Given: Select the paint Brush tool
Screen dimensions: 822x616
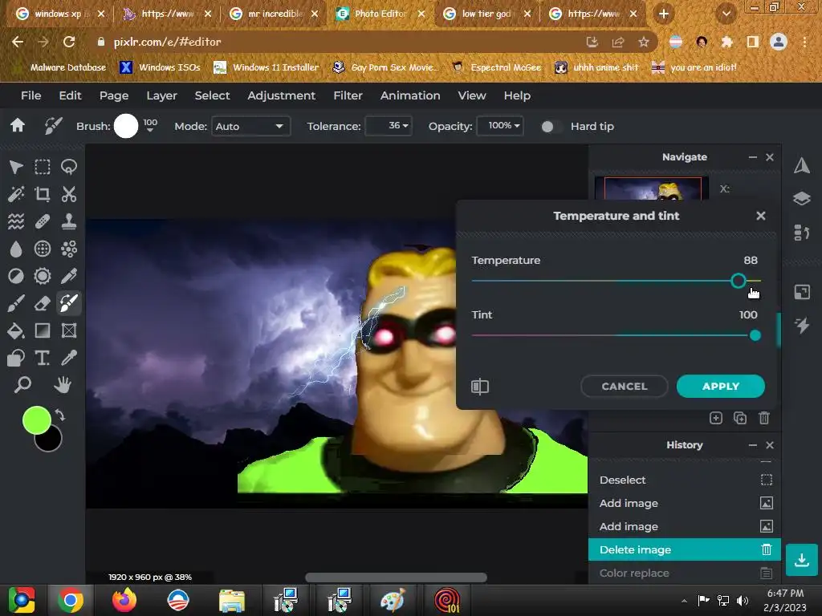Looking at the screenshot, I should coord(16,303).
